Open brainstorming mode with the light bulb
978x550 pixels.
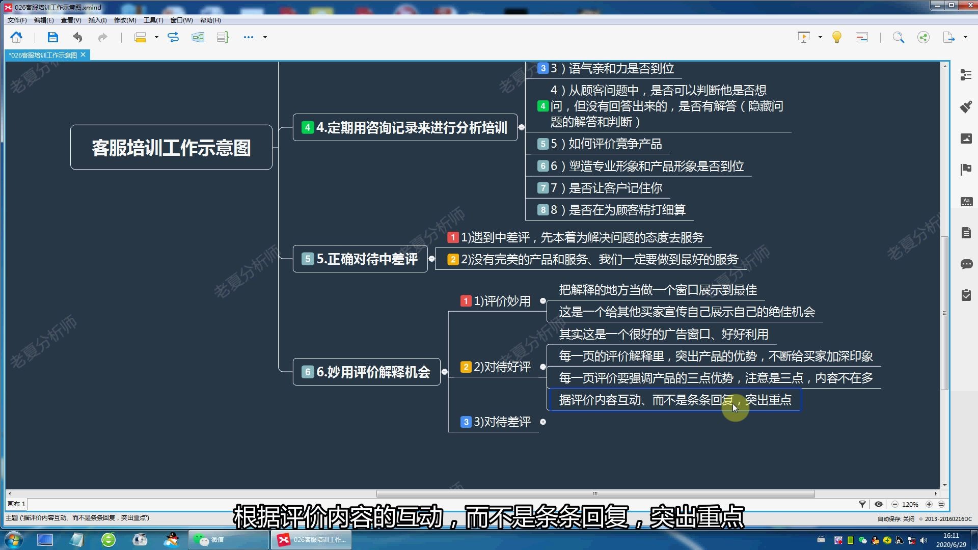point(836,37)
